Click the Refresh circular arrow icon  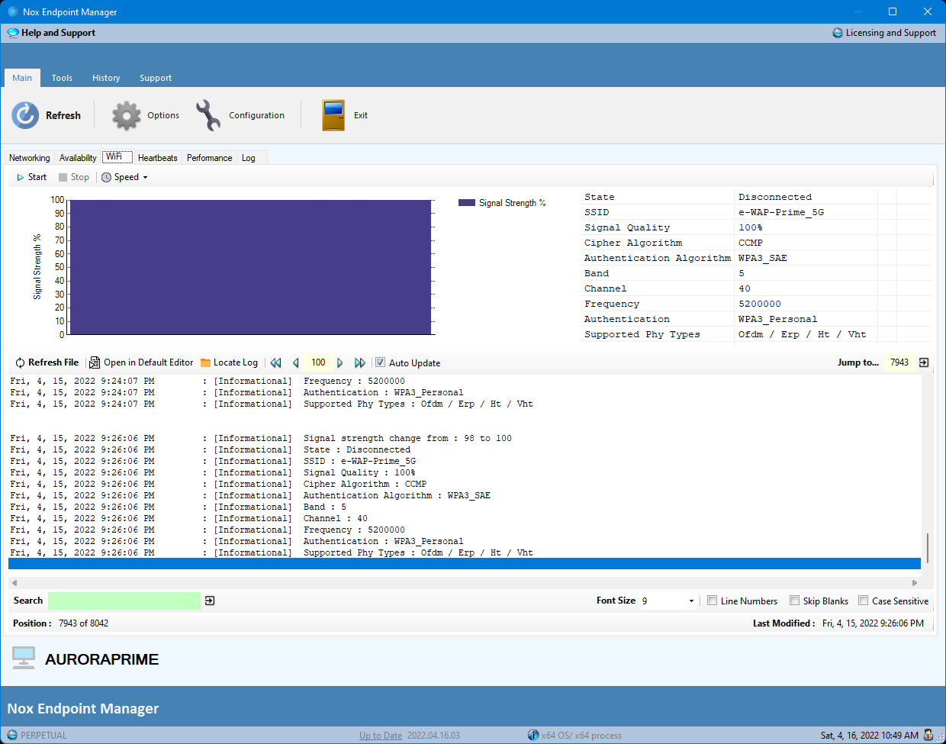point(25,115)
